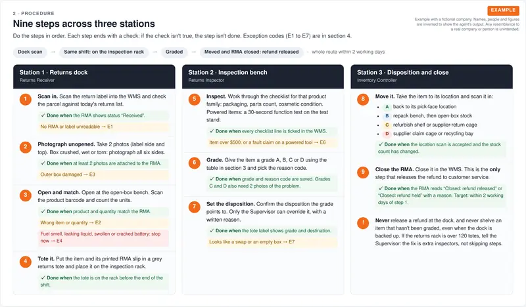Click 'Moved and RMA closed: refund released' pill
Screen dimensions: 526x307
point(252,52)
